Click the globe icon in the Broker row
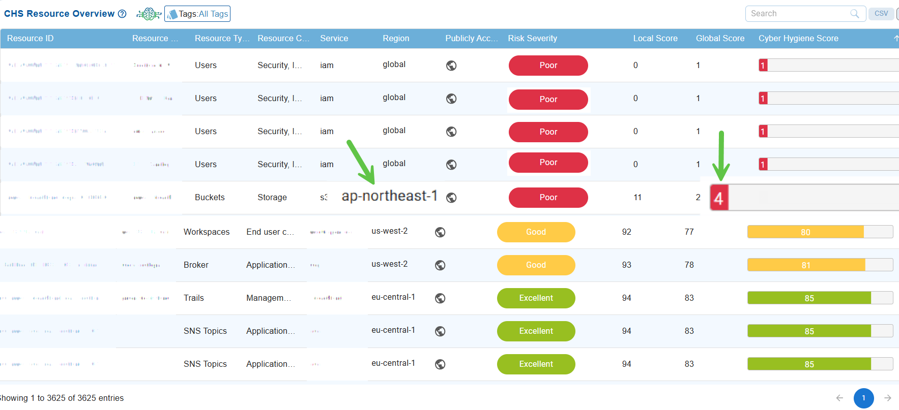The height and width of the screenshot is (410, 899). point(440,265)
